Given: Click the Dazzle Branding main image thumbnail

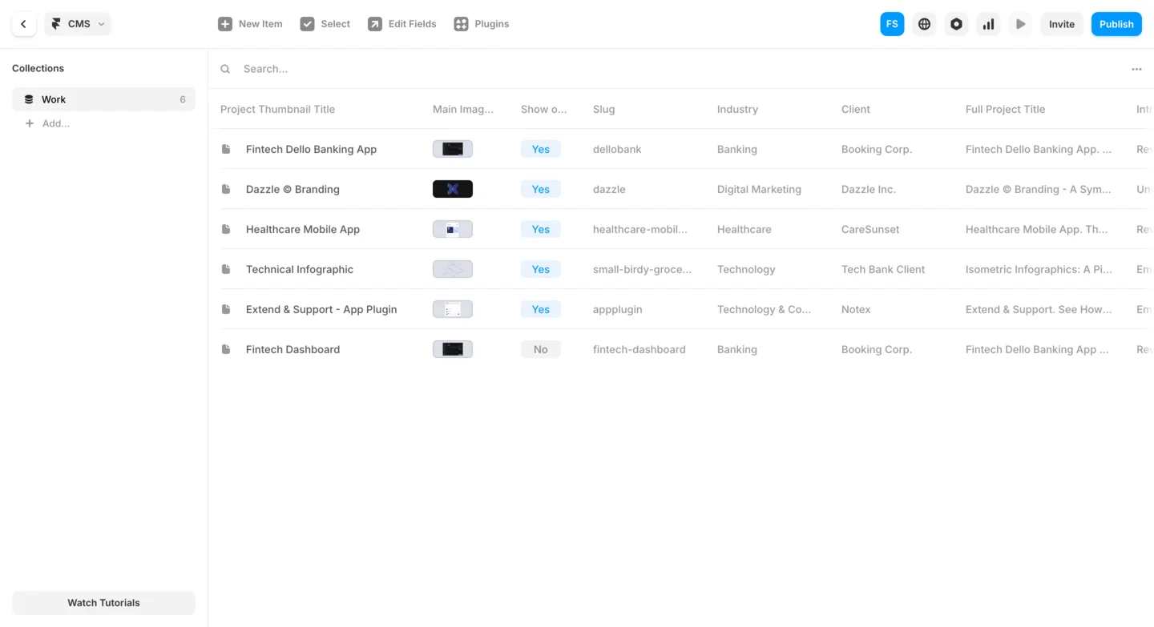Looking at the screenshot, I should tap(452, 189).
